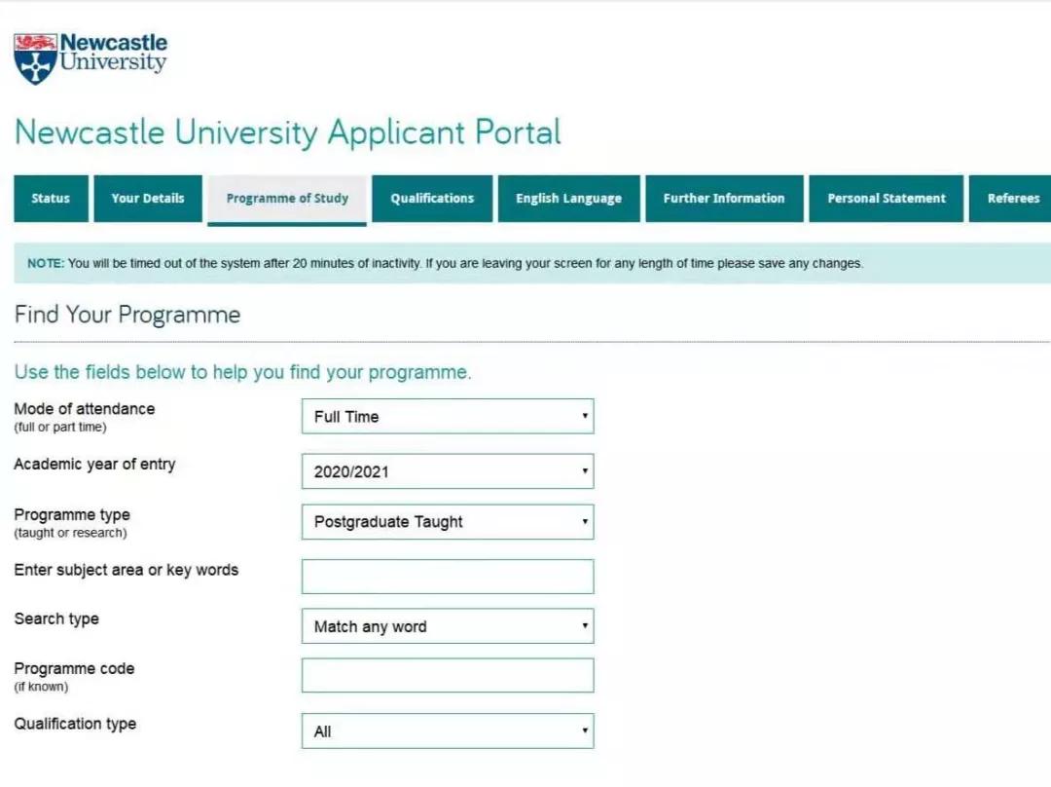Open the Personal Statement tab
The height and width of the screenshot is (787, 1051).
pyautogui.click(x=887, y=199)
